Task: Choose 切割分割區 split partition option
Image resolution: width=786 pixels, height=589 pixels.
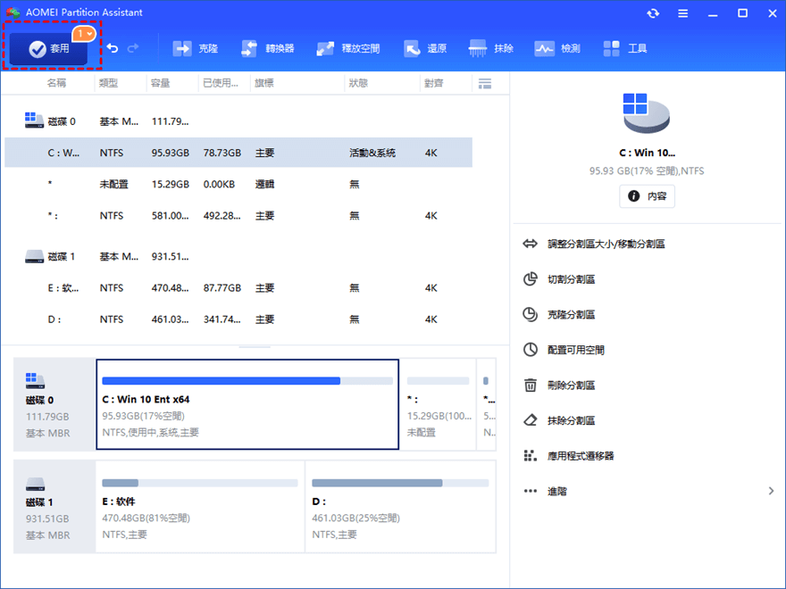Action: pos(571,279)
